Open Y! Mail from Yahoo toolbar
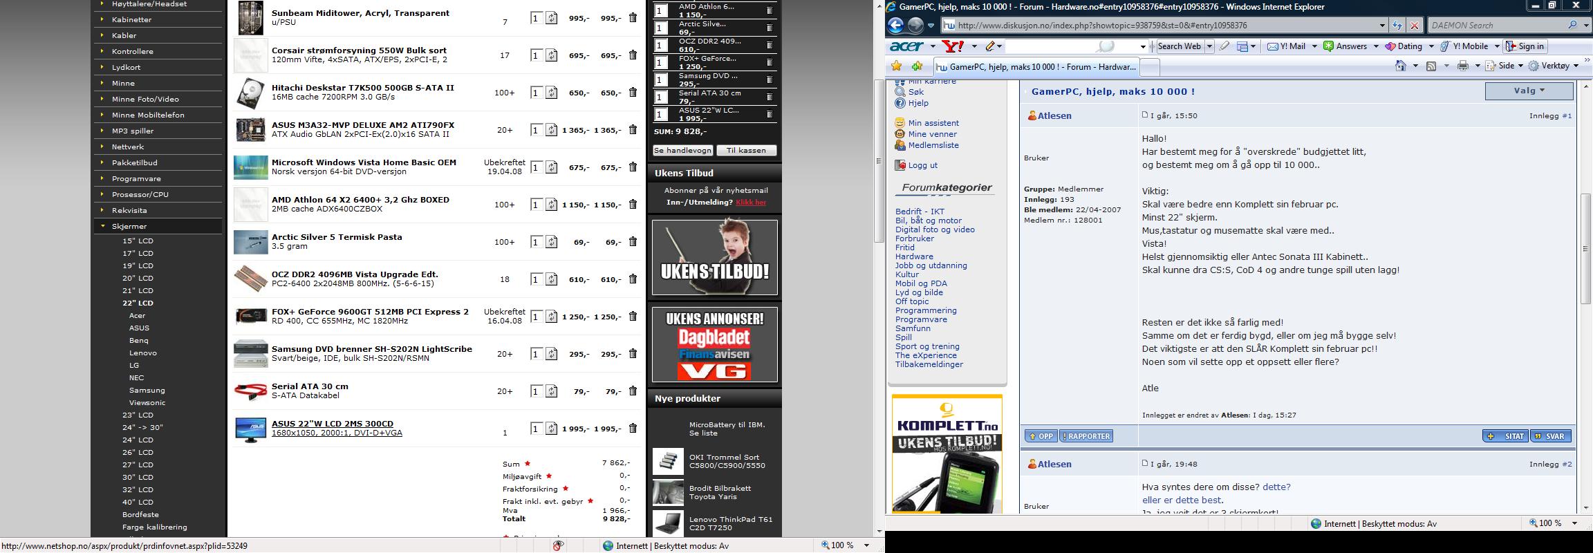 pyautogui.click(x=1287, y=46)
